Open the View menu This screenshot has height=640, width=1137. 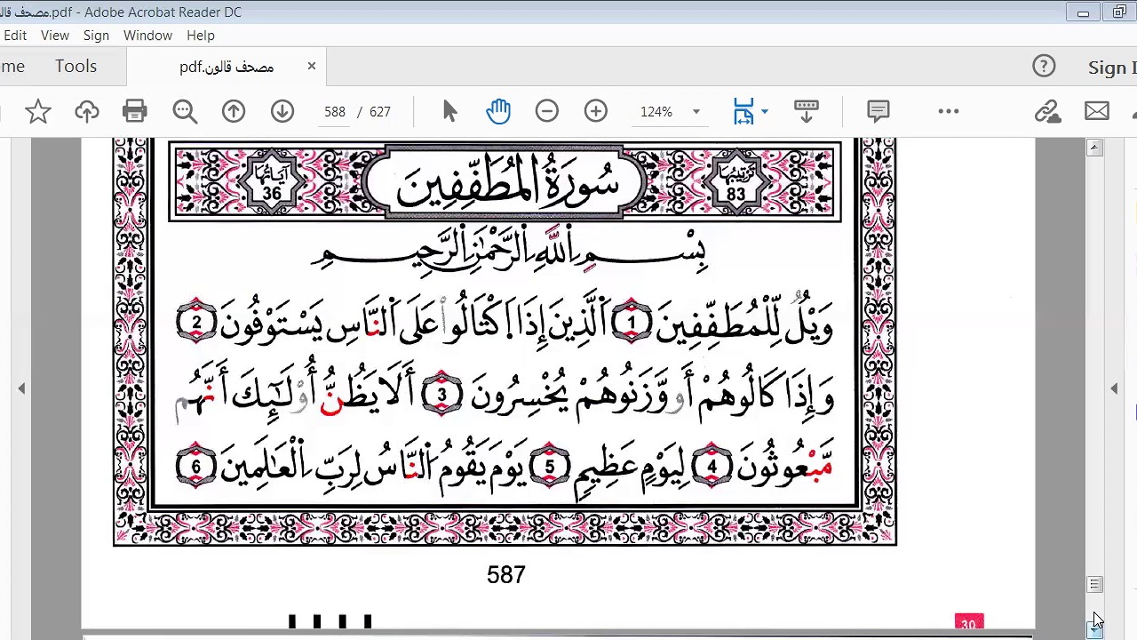tap(55, 36)
